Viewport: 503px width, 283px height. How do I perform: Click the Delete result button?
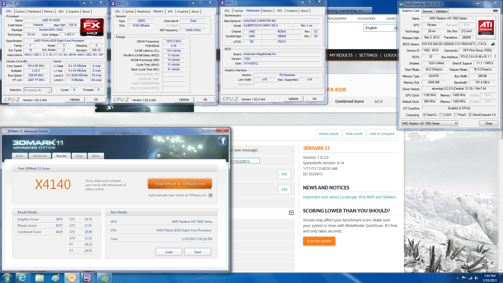pos(329,134)
